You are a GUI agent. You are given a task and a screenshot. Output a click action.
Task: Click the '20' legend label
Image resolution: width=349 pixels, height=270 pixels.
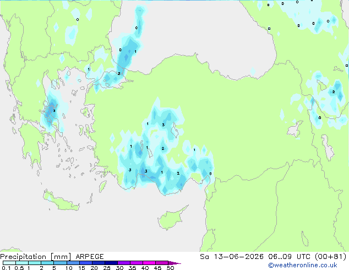coord(94,268)
